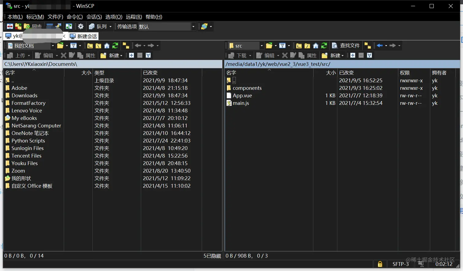
Task: Click the lock encryption status bar icon
Action: coord(380,264)
